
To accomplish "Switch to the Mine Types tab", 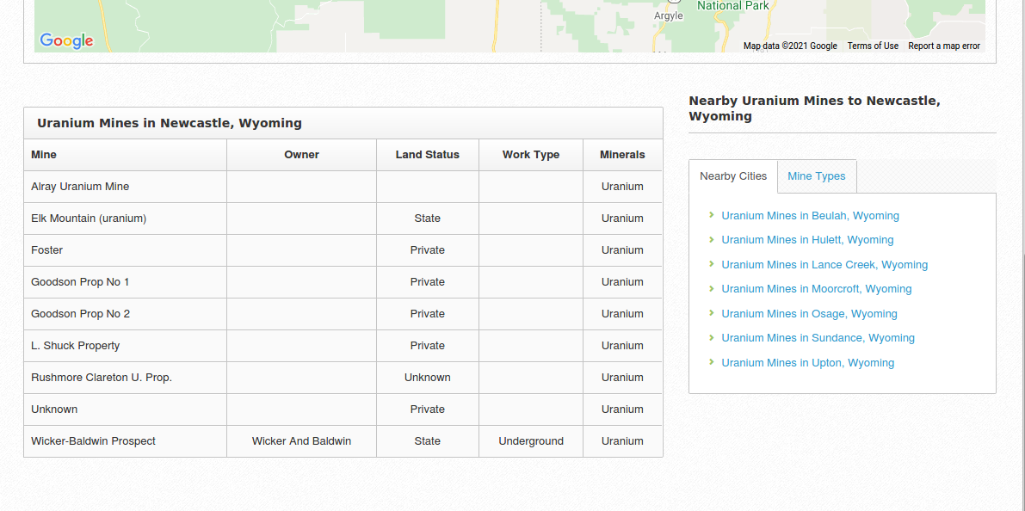I will pyautogui.click(x=817, y=176).
